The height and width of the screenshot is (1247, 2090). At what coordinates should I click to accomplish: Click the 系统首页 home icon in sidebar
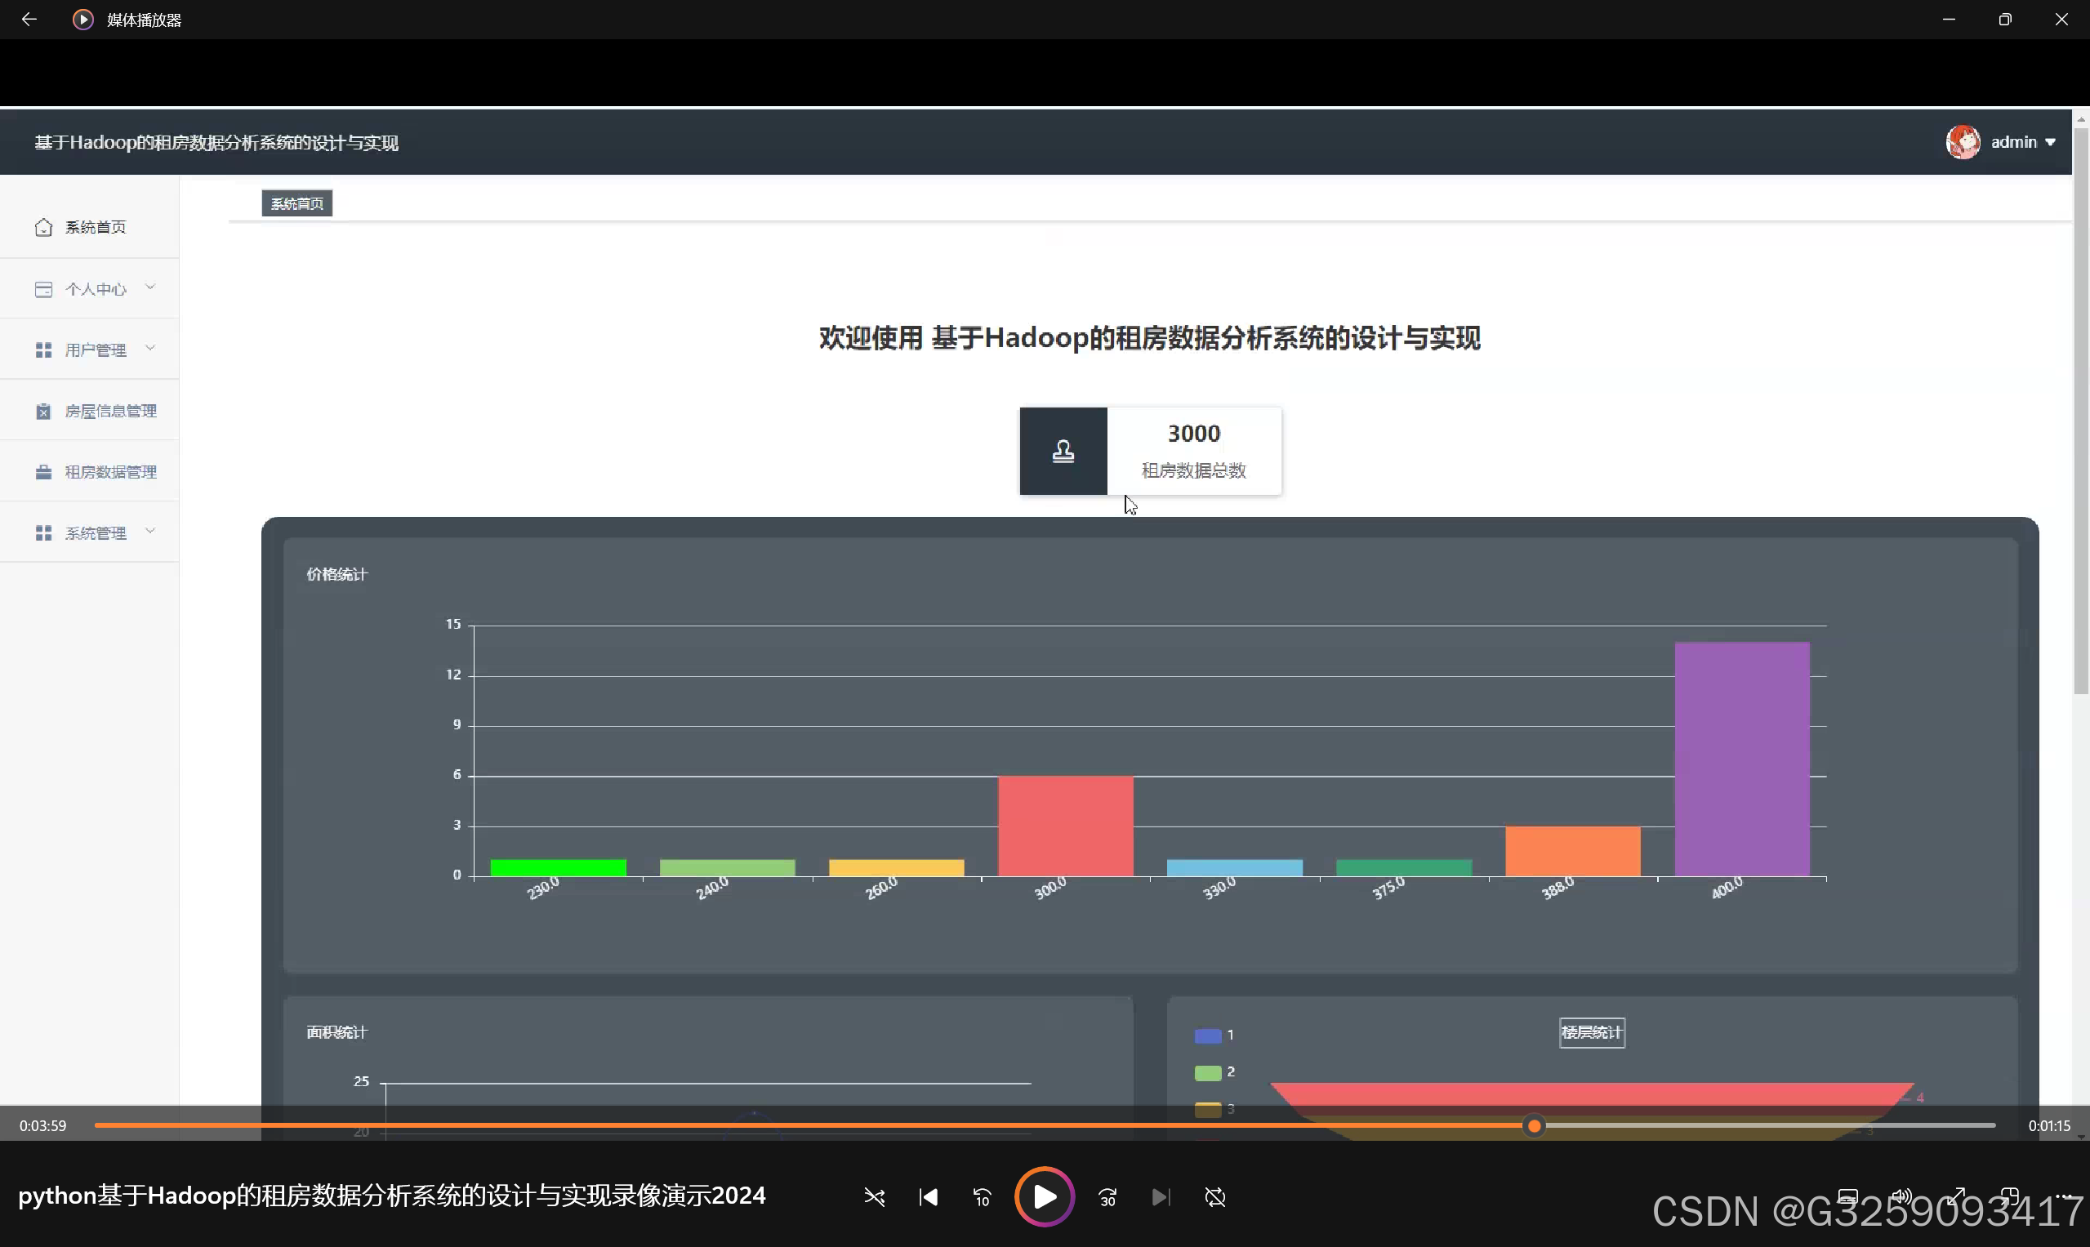(44, 228)
